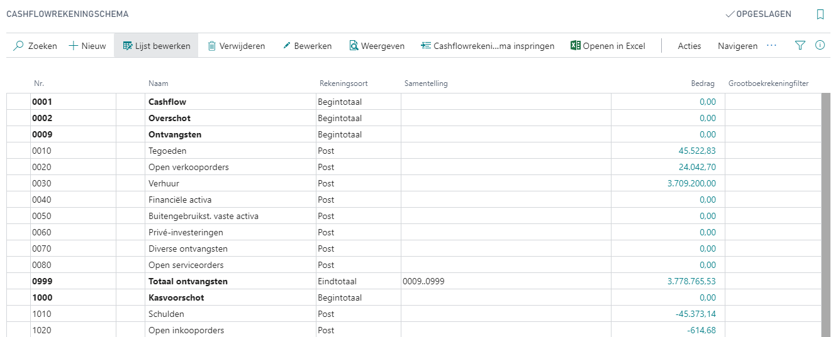The image size is (838, 337).
Task: Click the Tegoeden amount 45.522,83
Action: 693,151
